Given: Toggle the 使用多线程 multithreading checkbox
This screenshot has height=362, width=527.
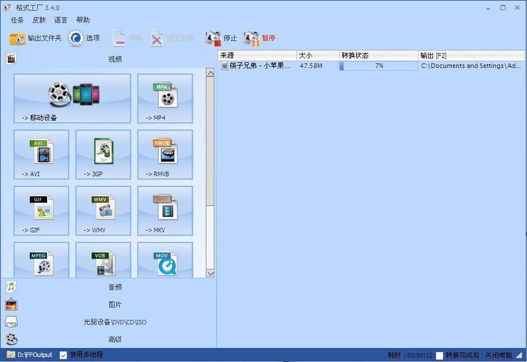Looking at the screenshot, I should [x=64, y=355].
